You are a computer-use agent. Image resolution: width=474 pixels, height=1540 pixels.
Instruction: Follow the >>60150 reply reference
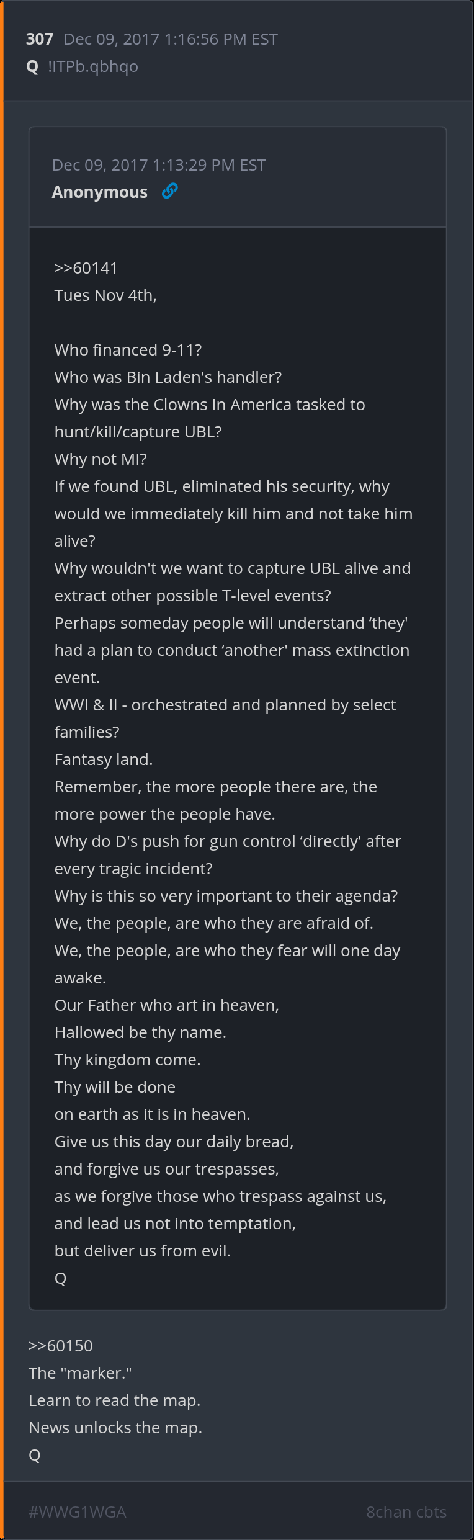click(x=61, y=1346)
